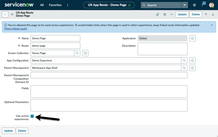Open the linked route link
Image resolution: width=218 pixels, height=137 pixels.
[x=16, y=28]
